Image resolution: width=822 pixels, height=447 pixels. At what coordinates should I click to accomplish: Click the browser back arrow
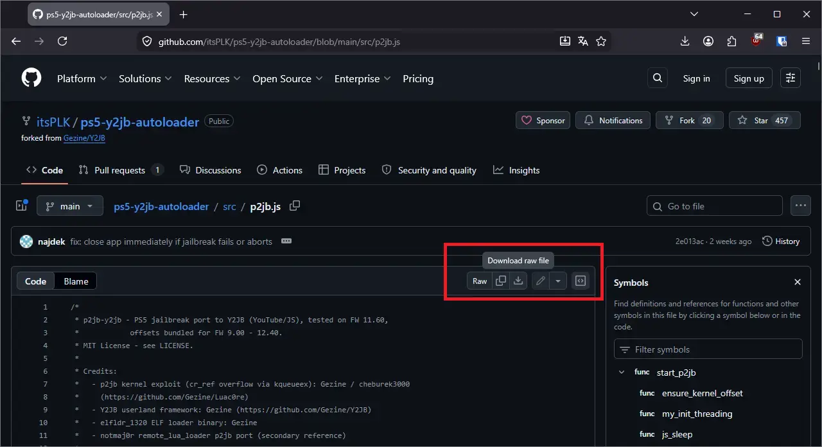(x=16, y=41)
